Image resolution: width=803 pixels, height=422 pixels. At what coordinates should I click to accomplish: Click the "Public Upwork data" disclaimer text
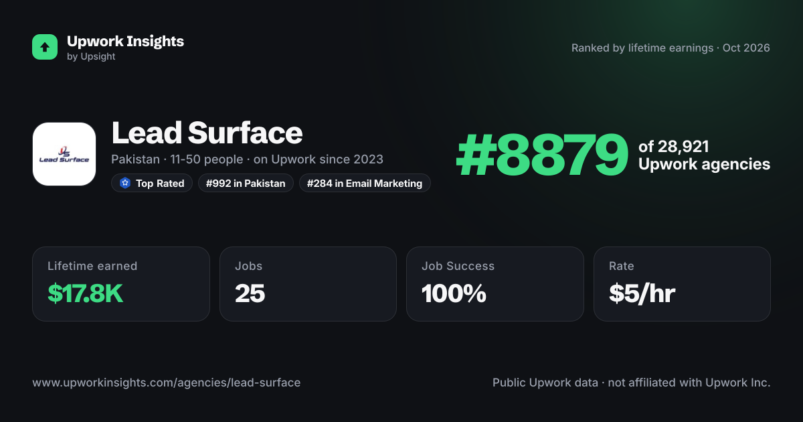(632, 383)
